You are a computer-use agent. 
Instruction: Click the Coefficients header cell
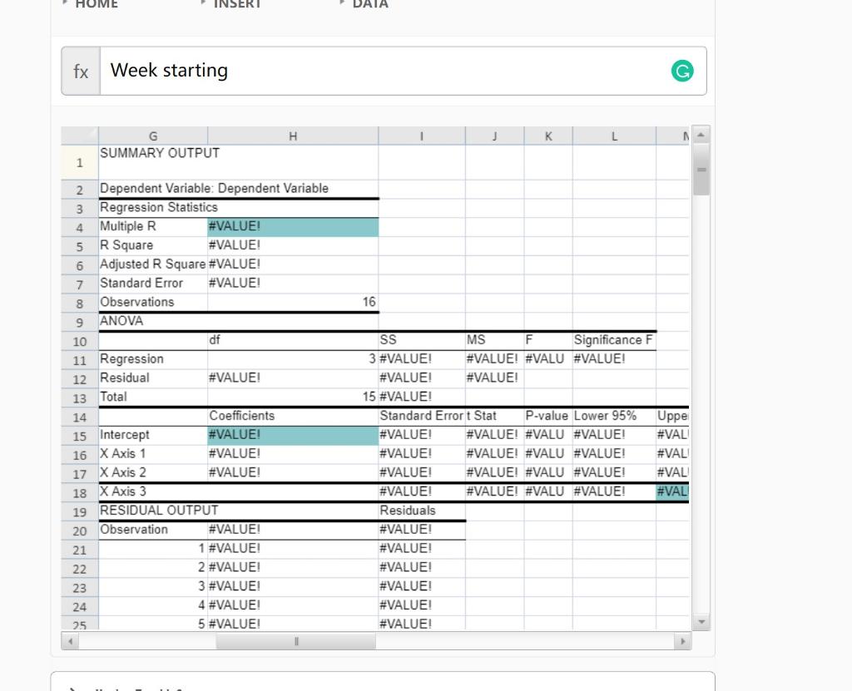pos(293,417)
